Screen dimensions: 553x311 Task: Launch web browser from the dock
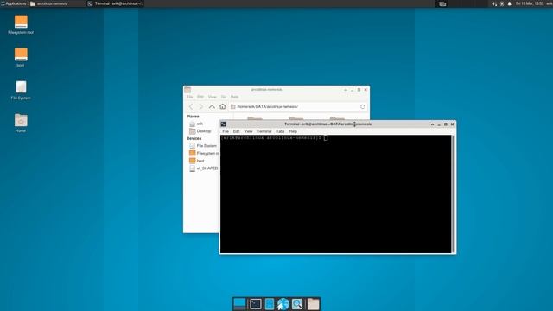(283, 303)
